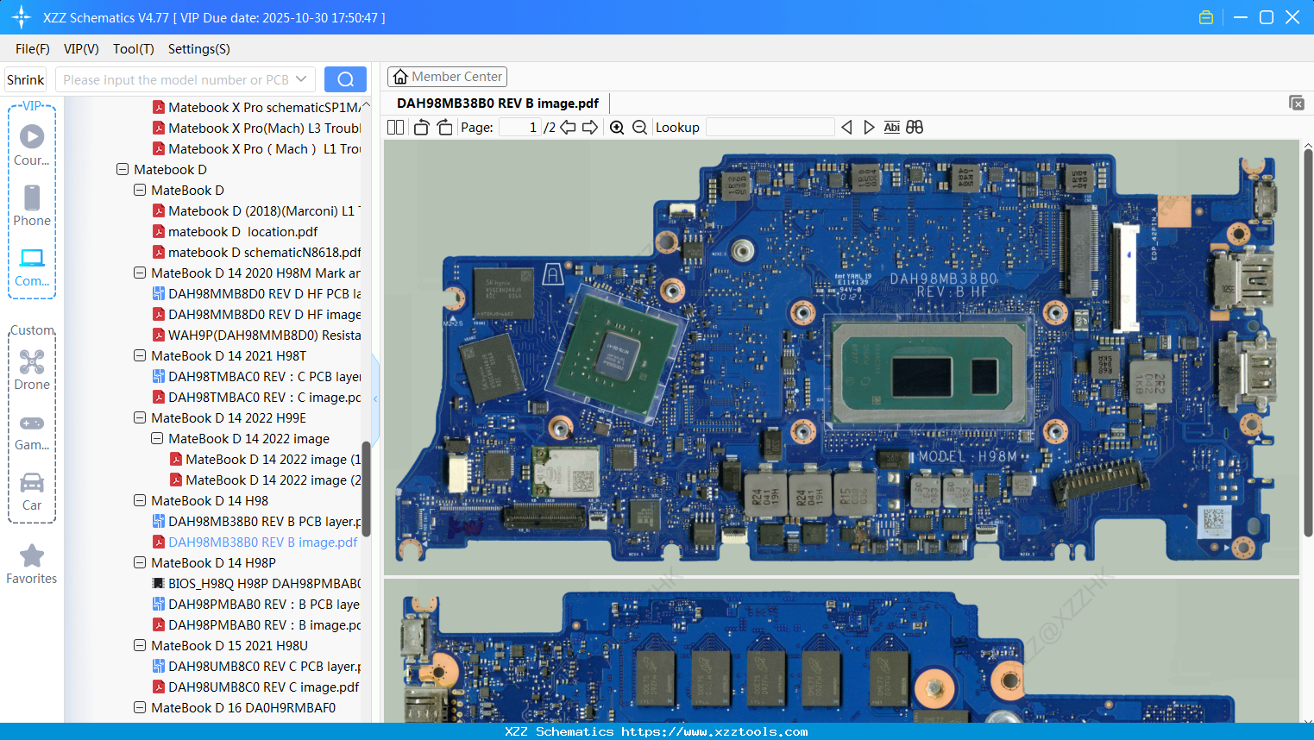Rotate the page counterclockwise

point(421,128)
